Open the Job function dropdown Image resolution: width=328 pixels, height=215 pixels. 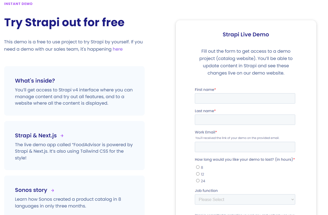pyautogui.click(x=245, y=199)
